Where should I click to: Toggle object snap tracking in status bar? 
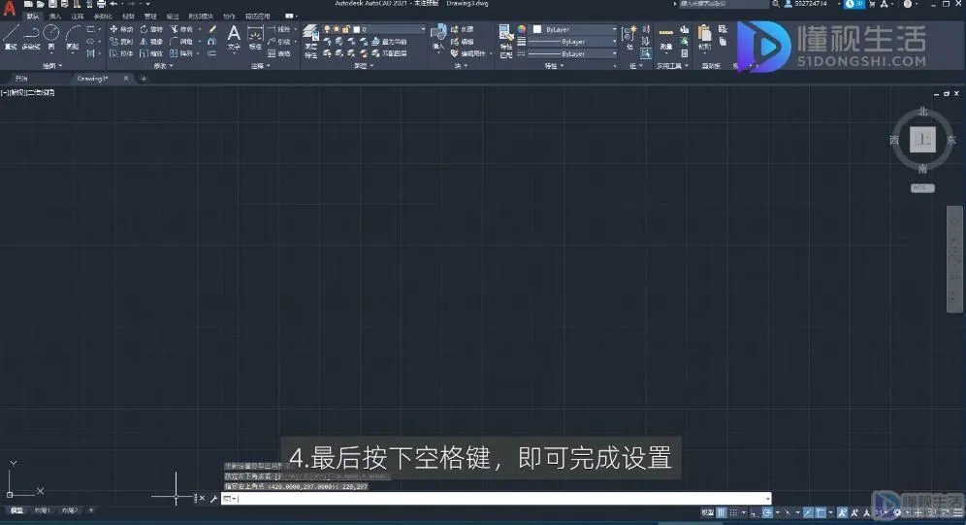pos(808,512)
